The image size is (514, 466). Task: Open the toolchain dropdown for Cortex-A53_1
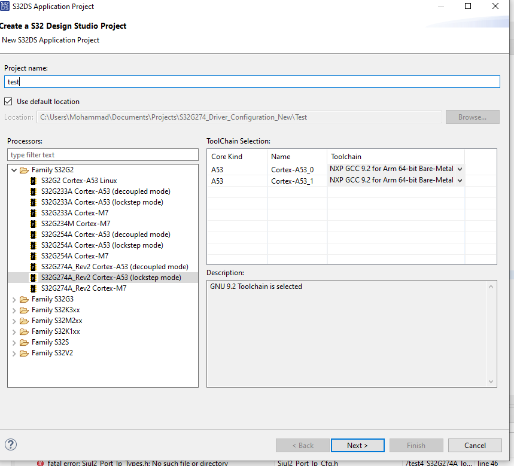(x=459, y=181)
